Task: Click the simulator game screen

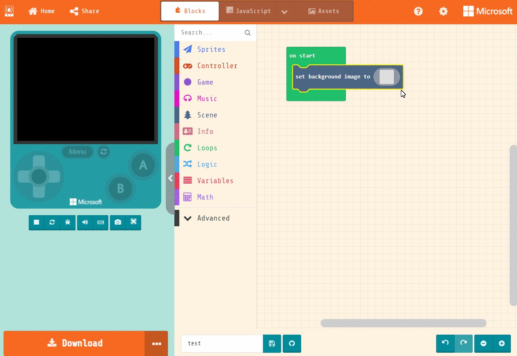Action: [86, 90]
